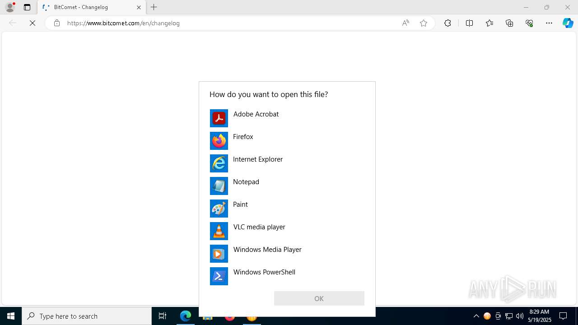Open the taskbar clock showing 8:29 AM

click(x=540, y=316)
